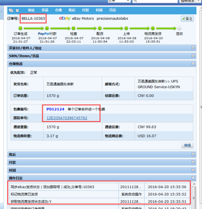Screen dimensions: 202x209
Task: Expand the SRN/Items/货品 section
Action: (193, 56)
